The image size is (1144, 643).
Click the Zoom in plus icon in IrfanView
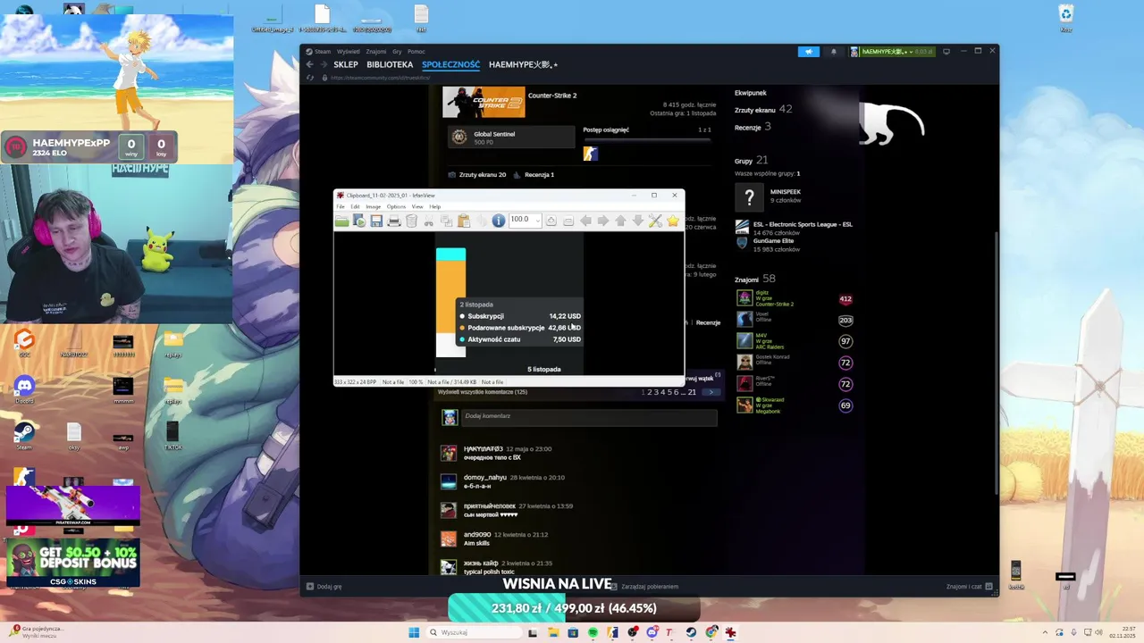click(x=551, y=221)
